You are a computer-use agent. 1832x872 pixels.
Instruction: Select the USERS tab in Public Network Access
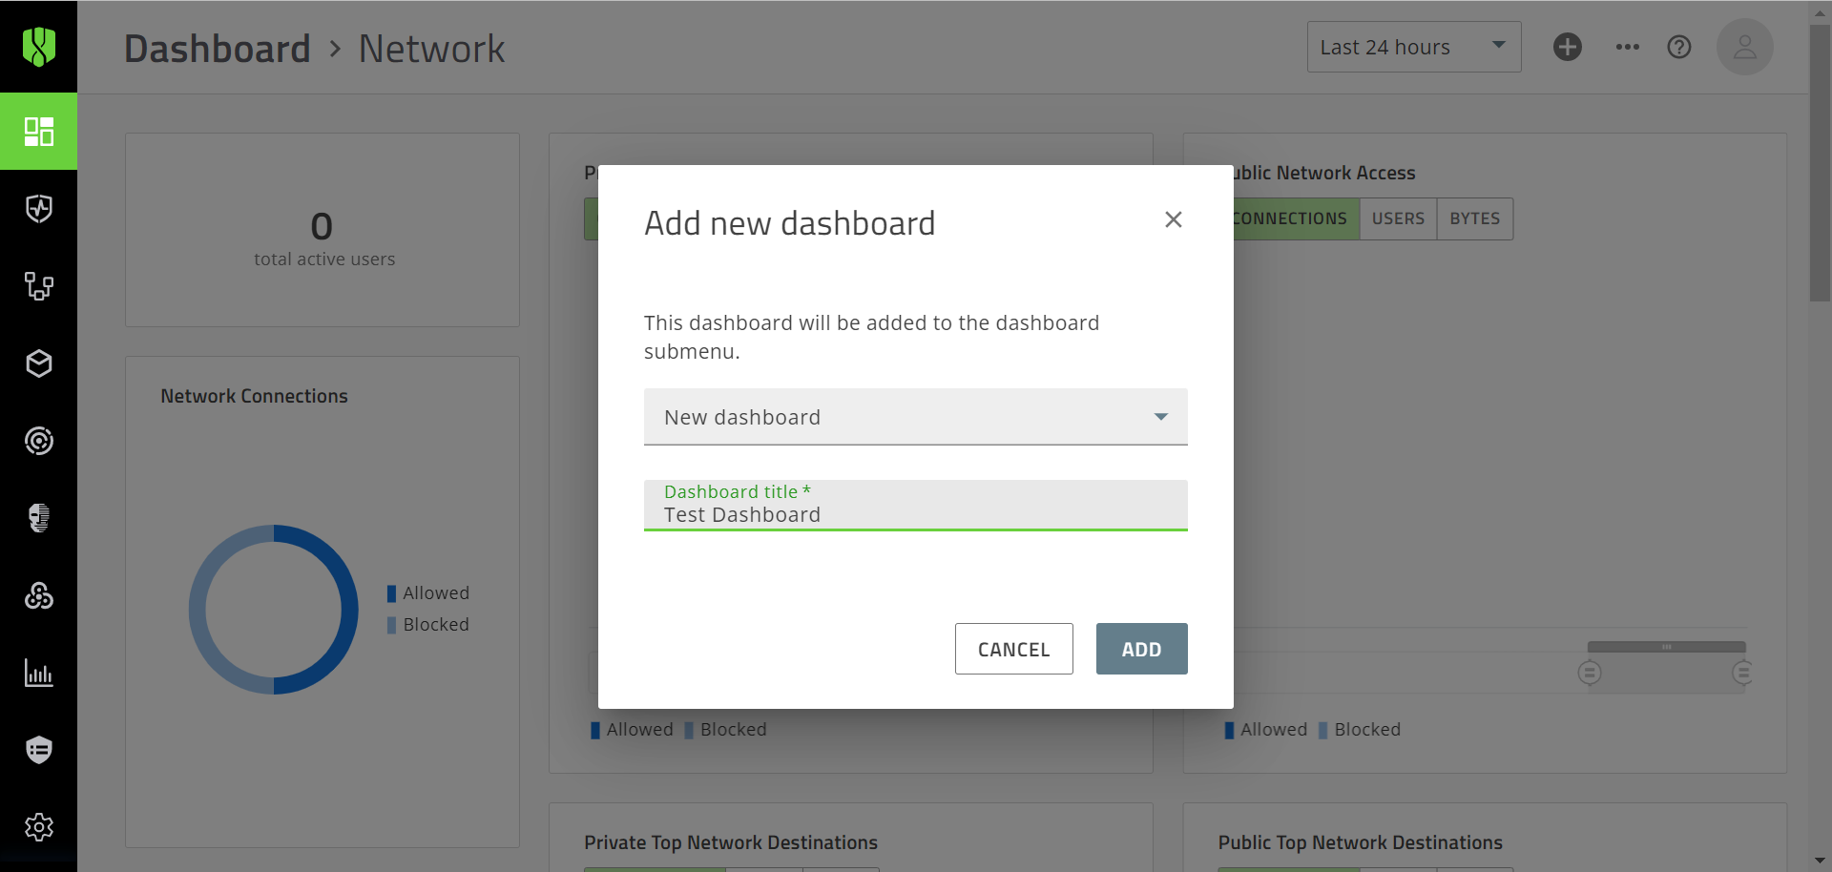coord(1398,218)
